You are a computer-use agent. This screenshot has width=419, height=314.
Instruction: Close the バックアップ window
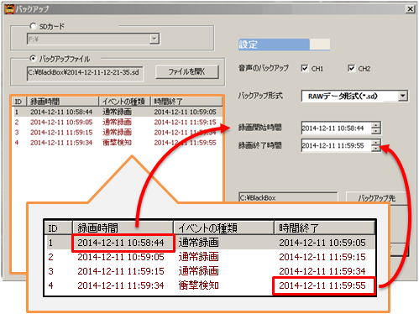click(410, 9)
